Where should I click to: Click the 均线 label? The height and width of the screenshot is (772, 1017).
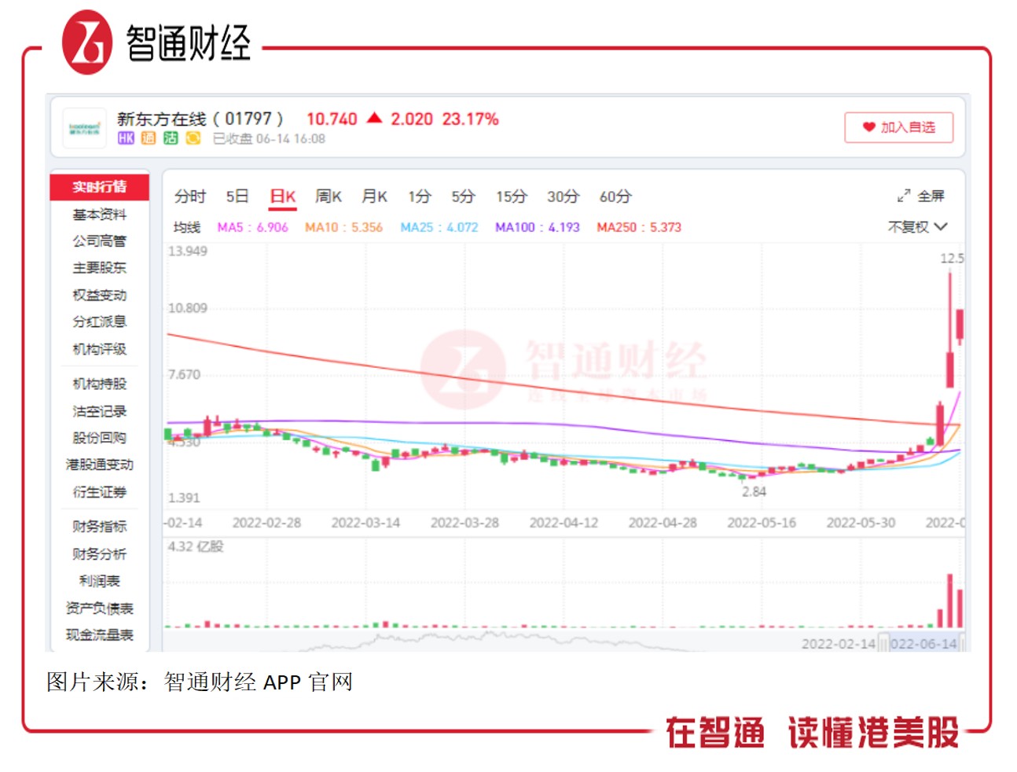[187, 227]
